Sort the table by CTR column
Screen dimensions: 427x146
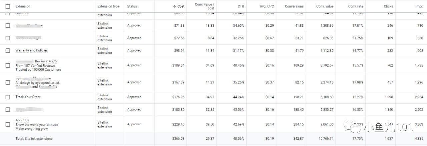(x=241, y=6)
